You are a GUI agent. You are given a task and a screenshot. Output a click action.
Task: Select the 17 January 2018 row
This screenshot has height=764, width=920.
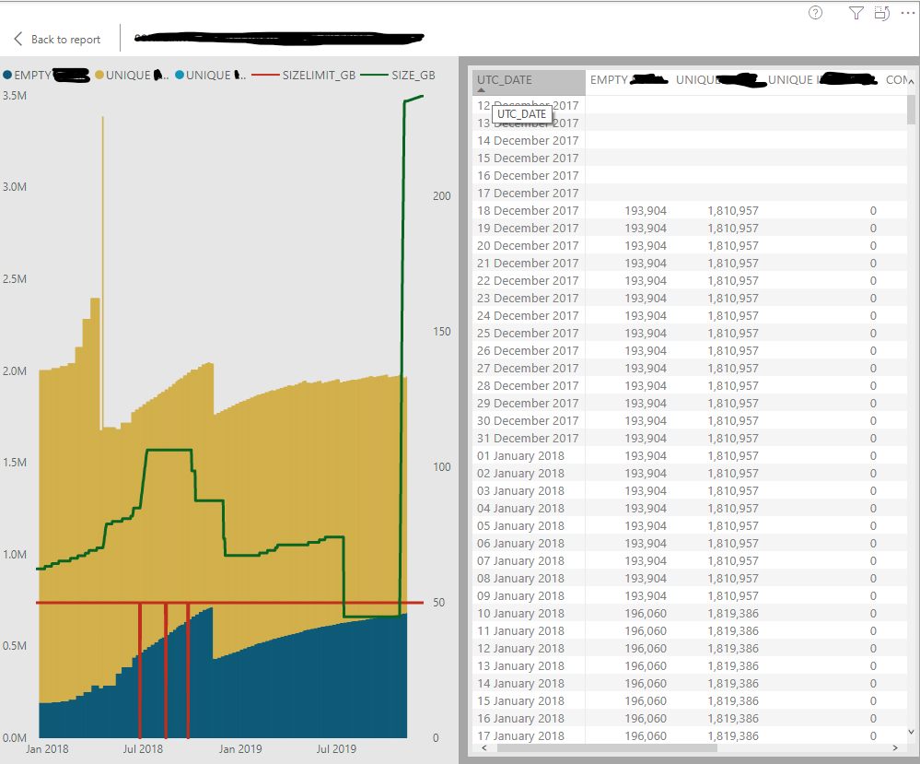coord(690,735)
